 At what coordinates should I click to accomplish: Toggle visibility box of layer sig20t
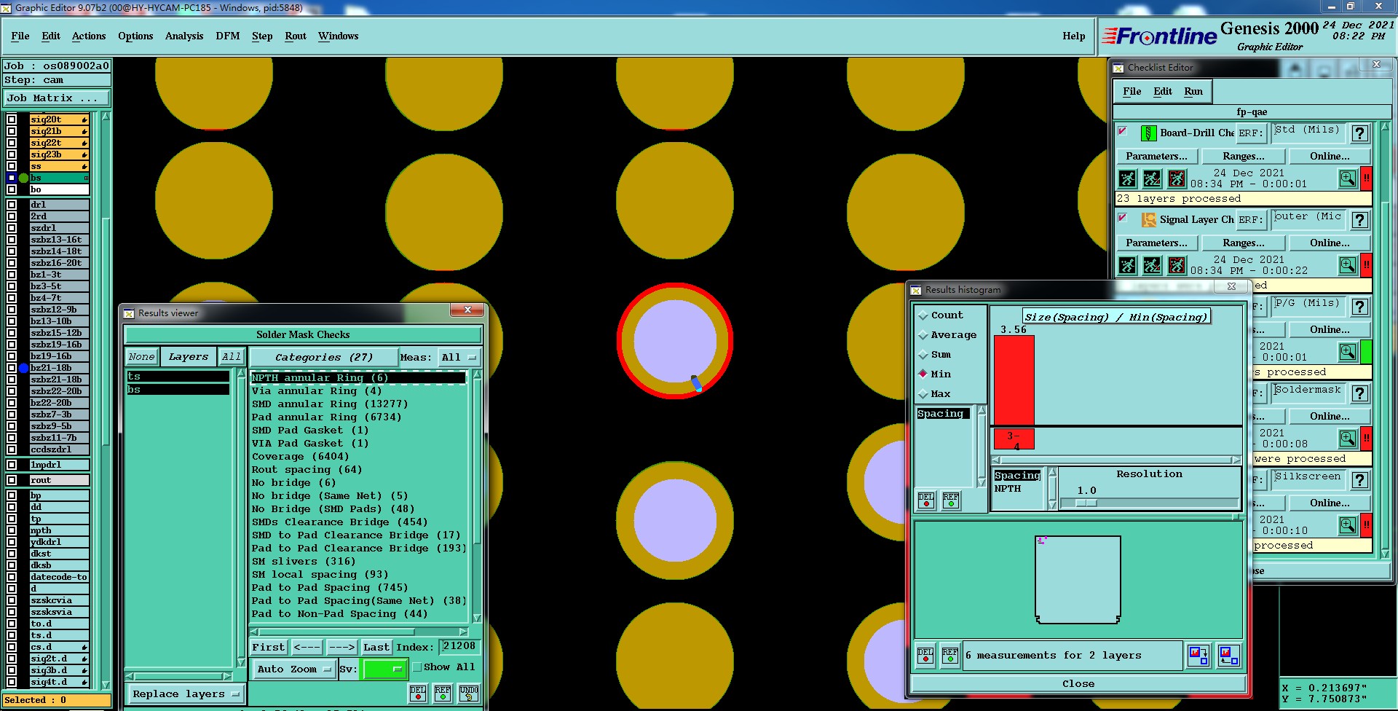12,119
